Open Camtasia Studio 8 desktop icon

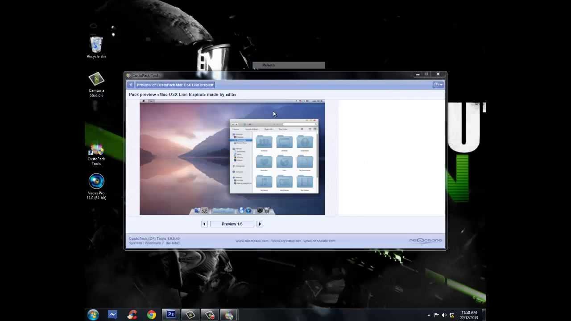(96, 85)
